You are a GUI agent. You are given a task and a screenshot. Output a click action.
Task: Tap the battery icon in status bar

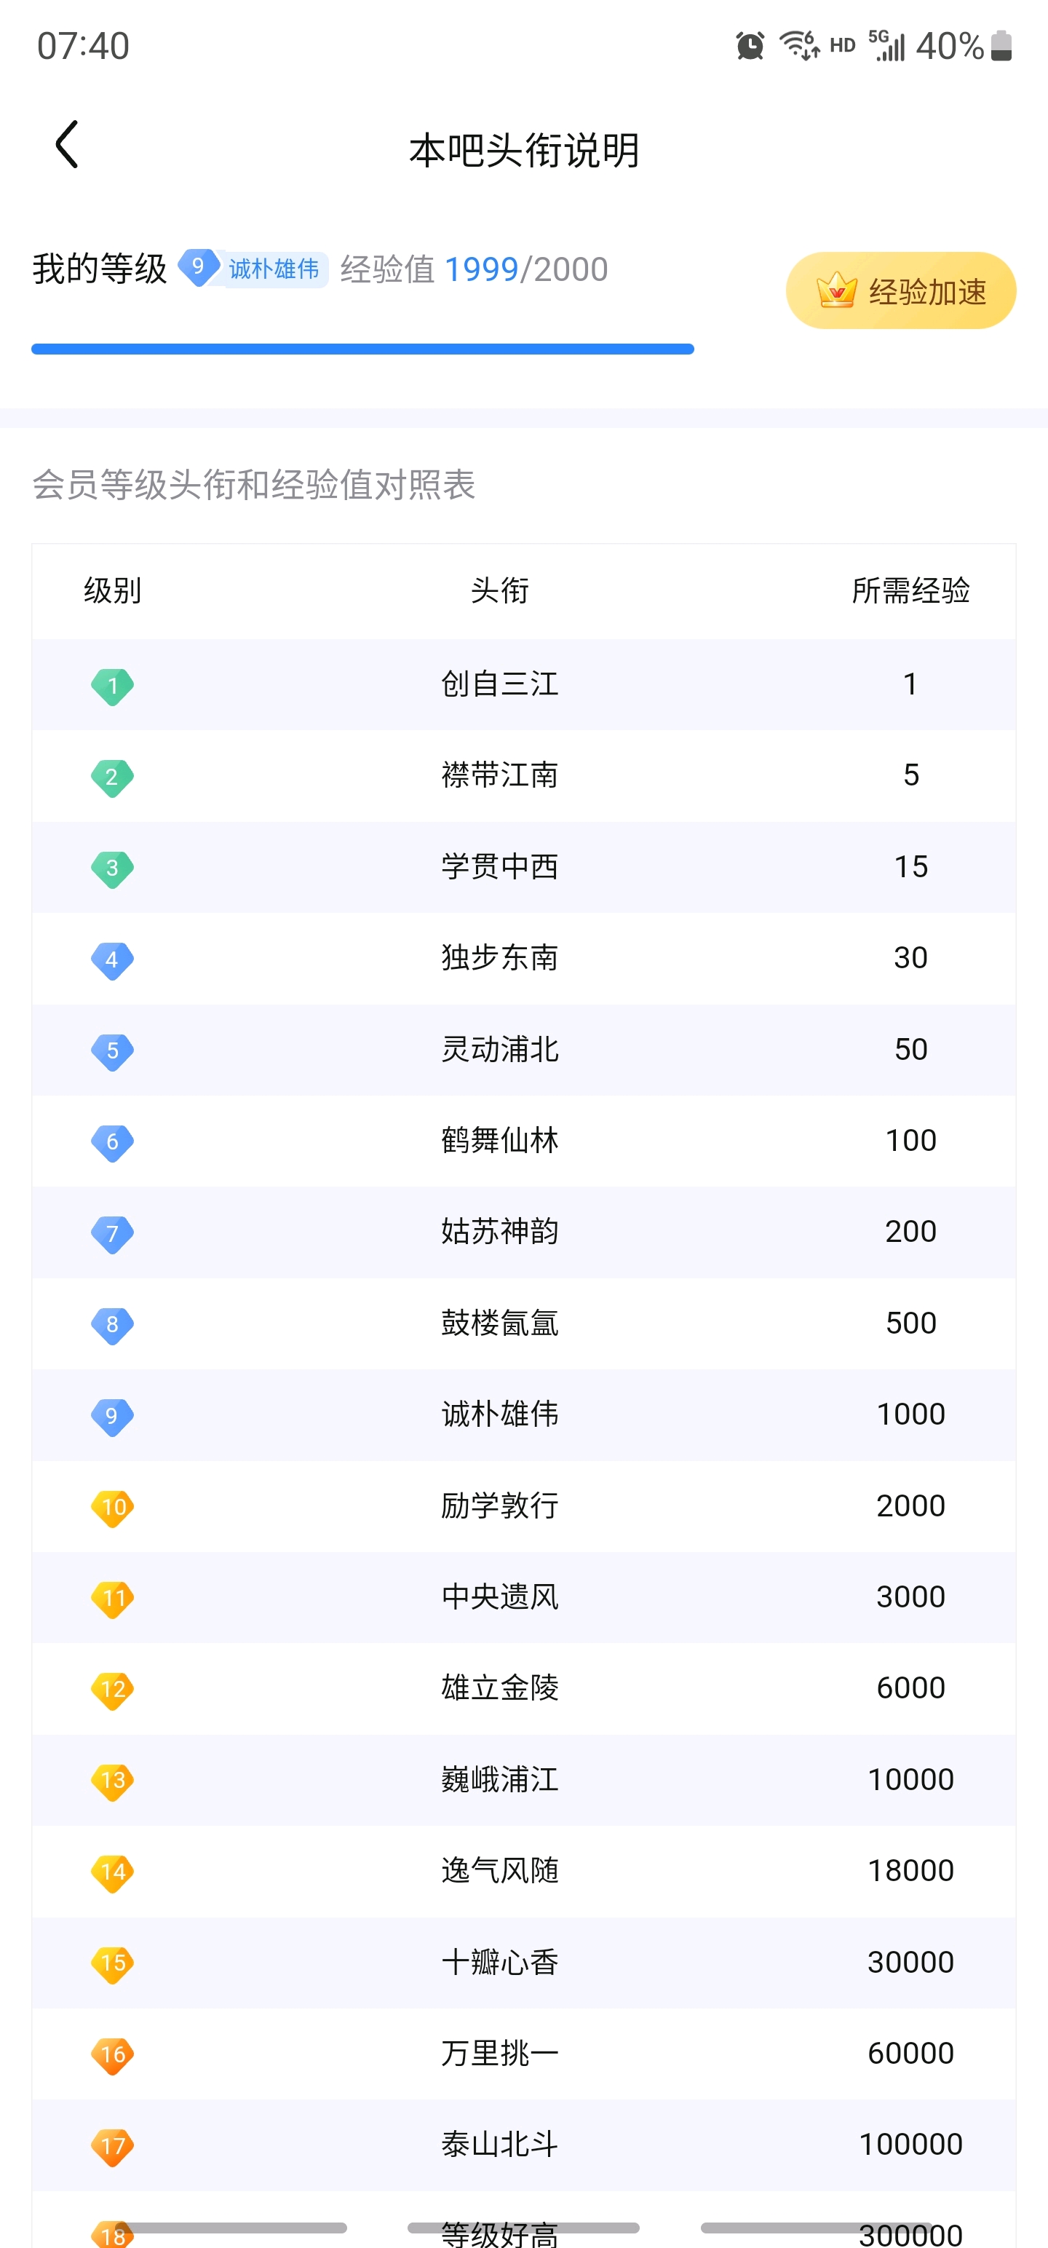tap(1001, 45)
